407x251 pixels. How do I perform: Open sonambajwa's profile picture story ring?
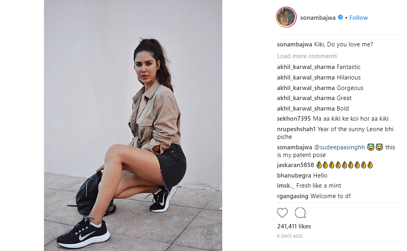(x=286, y=17)
